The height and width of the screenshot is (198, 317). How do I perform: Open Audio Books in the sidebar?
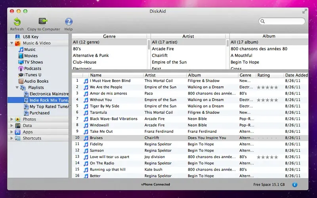36,81
